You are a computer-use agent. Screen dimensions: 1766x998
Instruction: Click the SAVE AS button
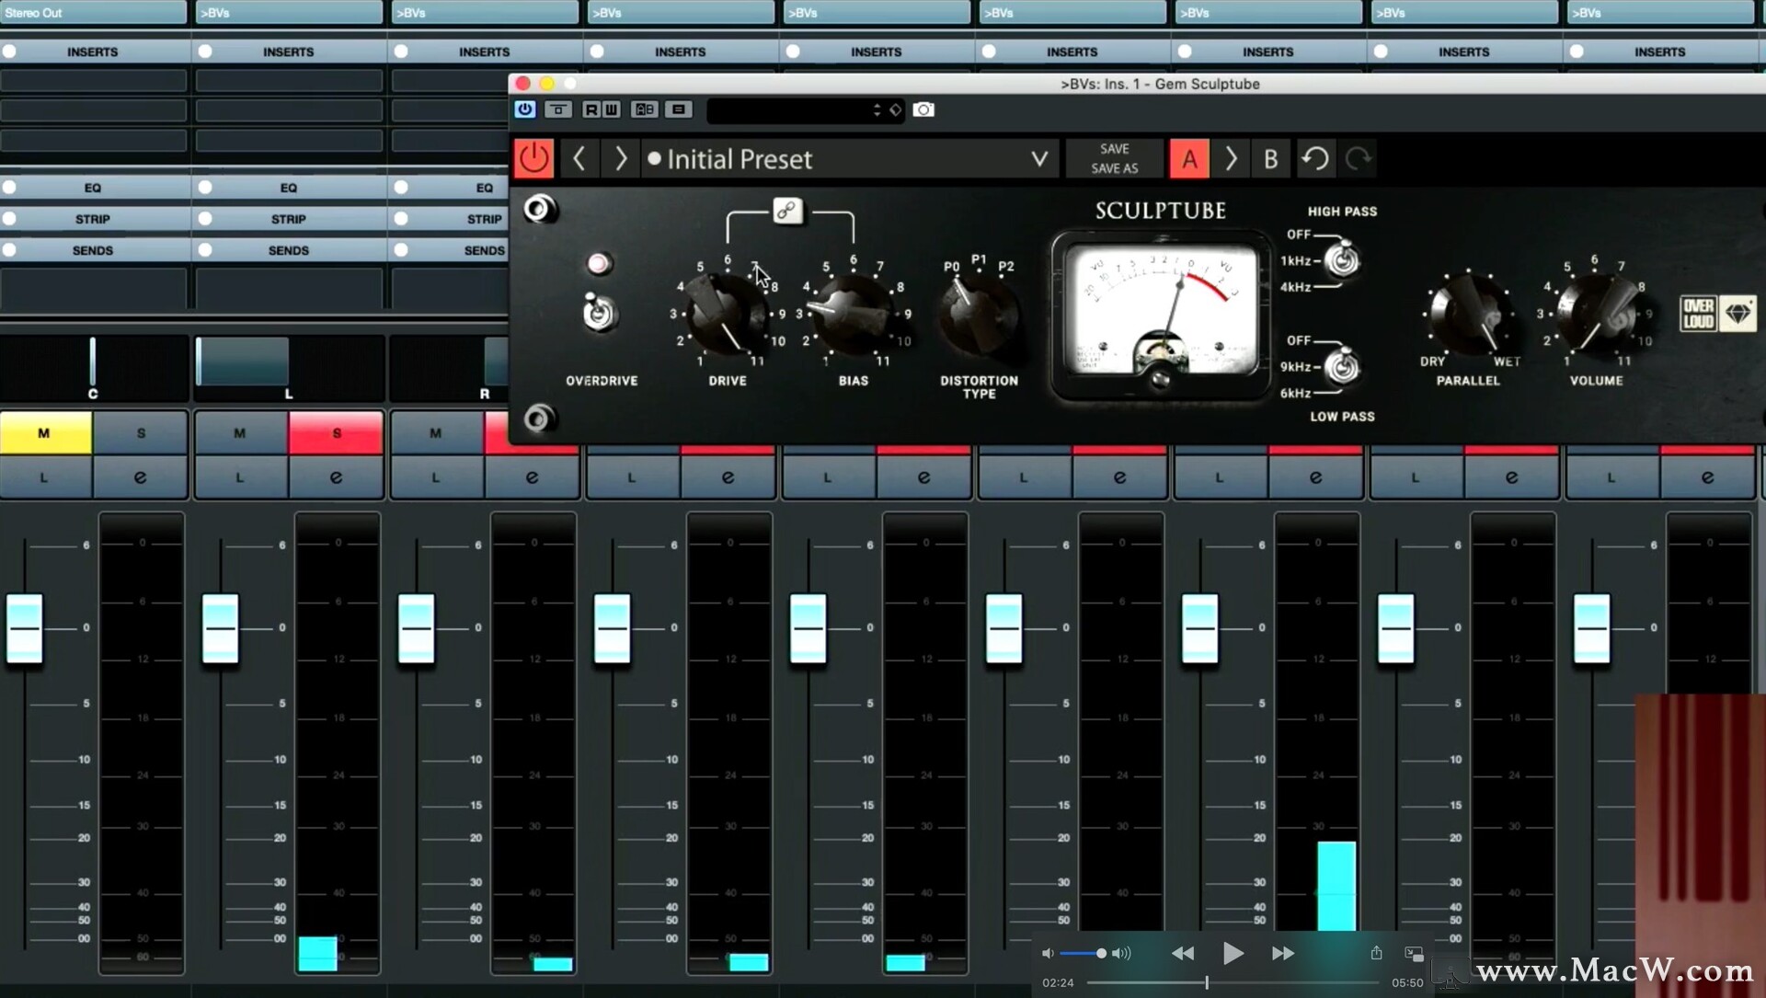coord(1114,168)
